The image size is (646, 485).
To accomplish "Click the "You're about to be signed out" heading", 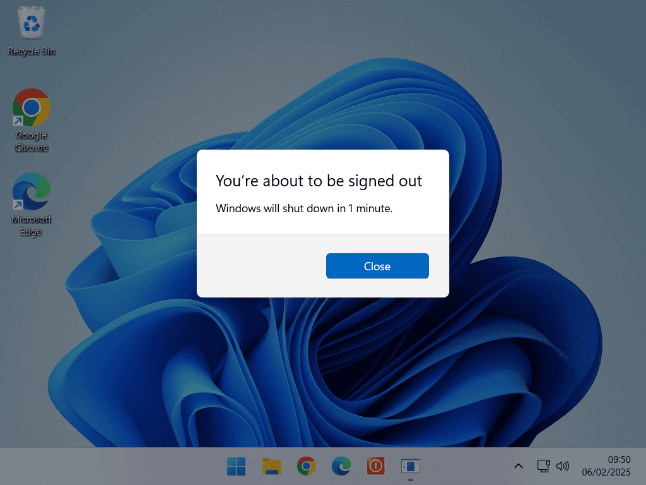I will (319, 181).
